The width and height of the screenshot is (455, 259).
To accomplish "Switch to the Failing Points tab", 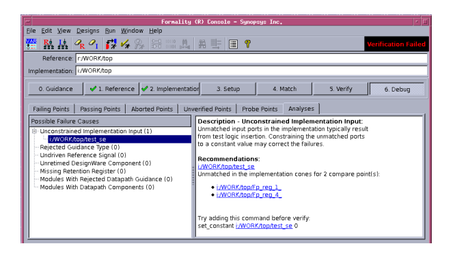I will [x=51, y=109].
